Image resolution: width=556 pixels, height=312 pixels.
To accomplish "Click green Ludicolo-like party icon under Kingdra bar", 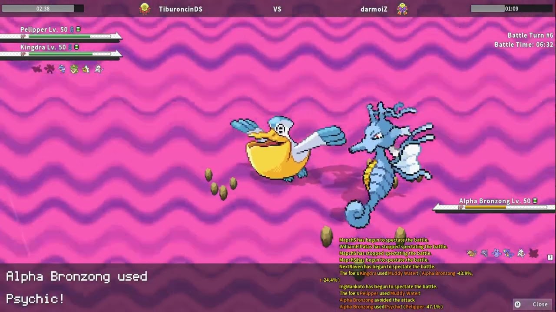I will [x=74, y=68].
